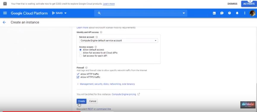The height and width of the screenshot is (112, 257).
Task: Open the hamburger navigation menu
Action: [5, 13]
